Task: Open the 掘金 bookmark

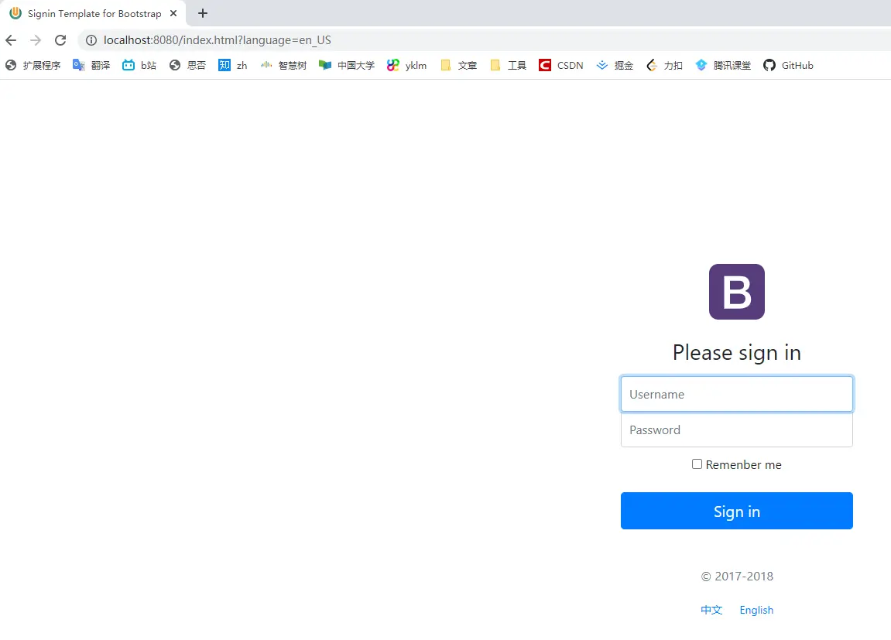Action: coord(615,65)
